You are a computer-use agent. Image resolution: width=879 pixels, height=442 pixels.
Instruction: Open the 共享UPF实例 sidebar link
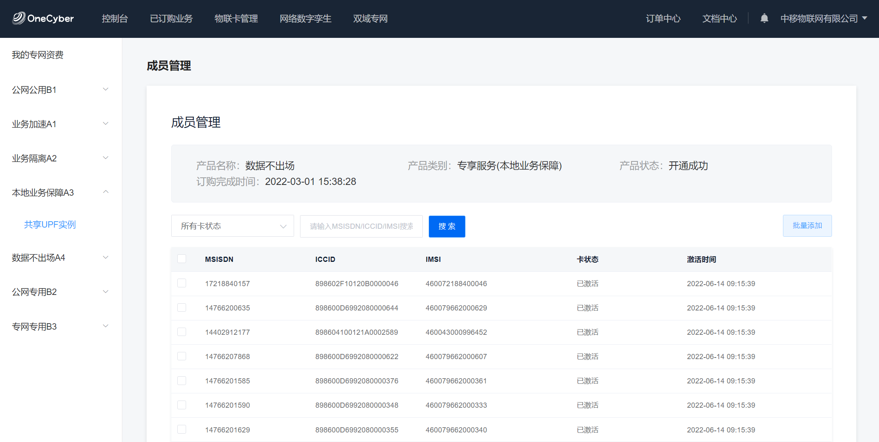pyautogui.click(x=50, y=224)
